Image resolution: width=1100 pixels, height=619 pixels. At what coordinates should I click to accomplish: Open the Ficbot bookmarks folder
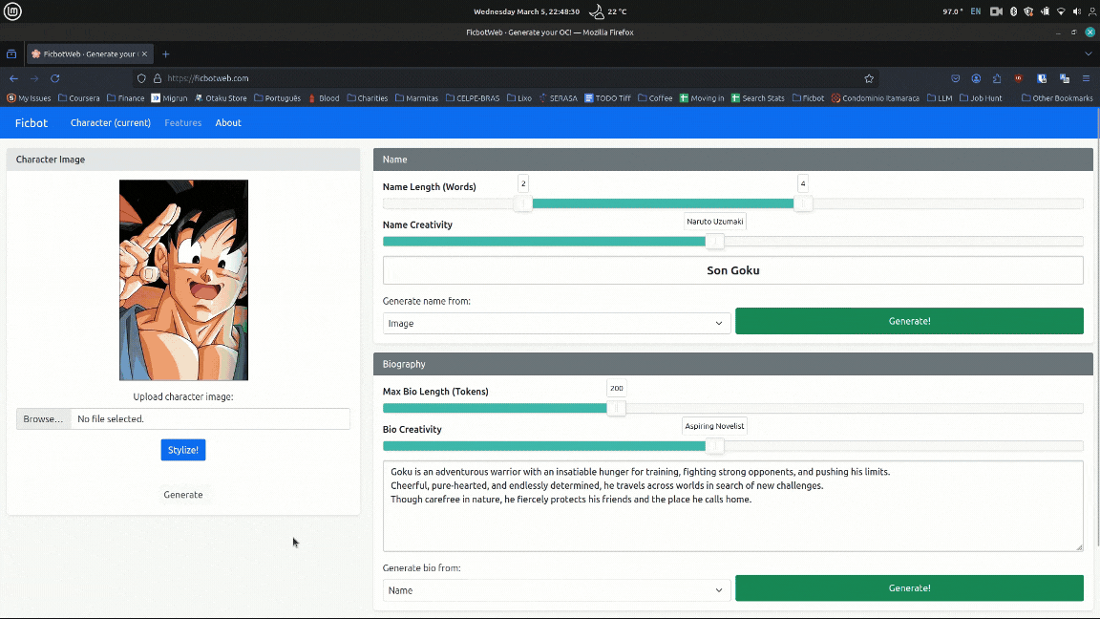808,98
